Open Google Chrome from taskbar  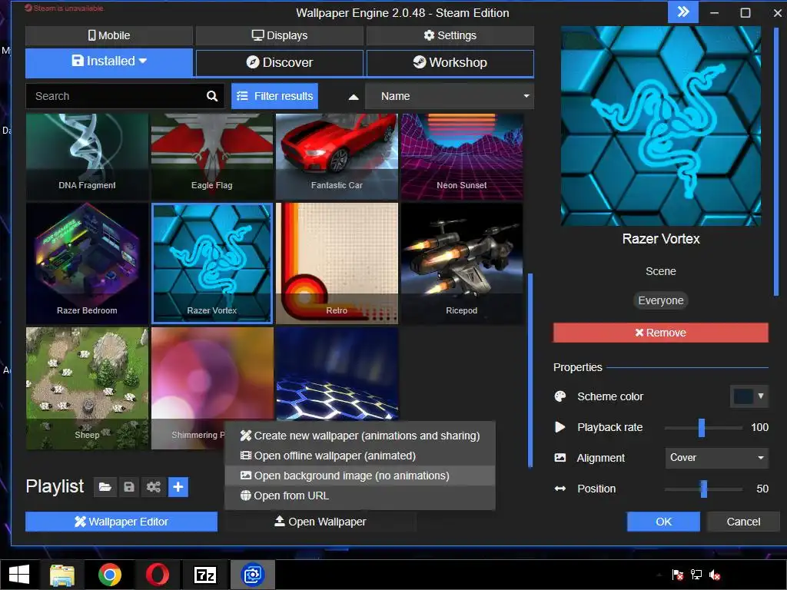point(109,575)
